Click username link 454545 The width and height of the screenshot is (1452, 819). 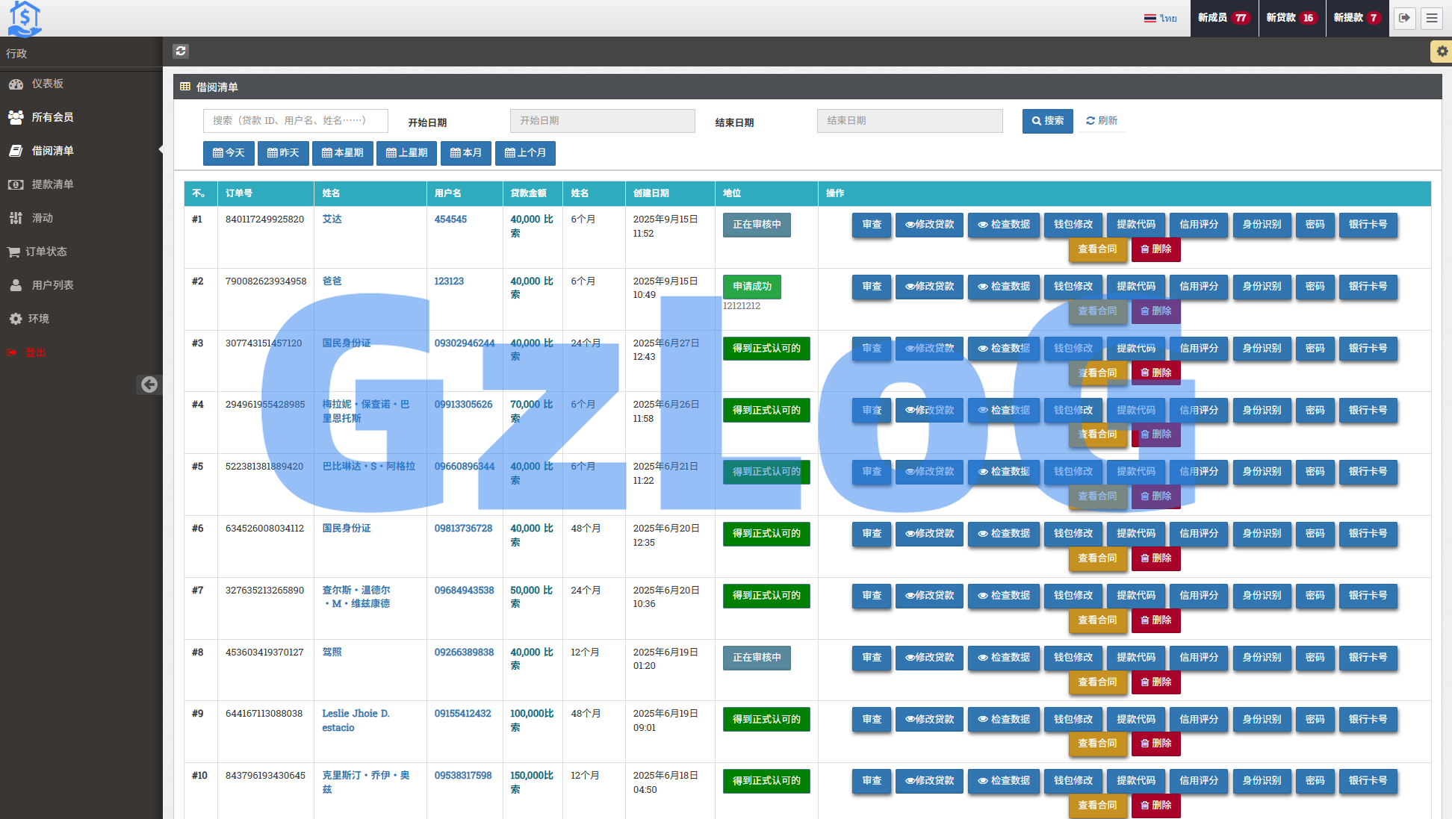coord(450,219)
